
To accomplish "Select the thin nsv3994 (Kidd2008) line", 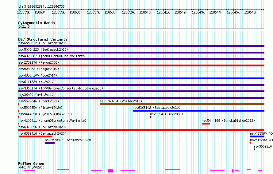I will (x=207, y=117).
